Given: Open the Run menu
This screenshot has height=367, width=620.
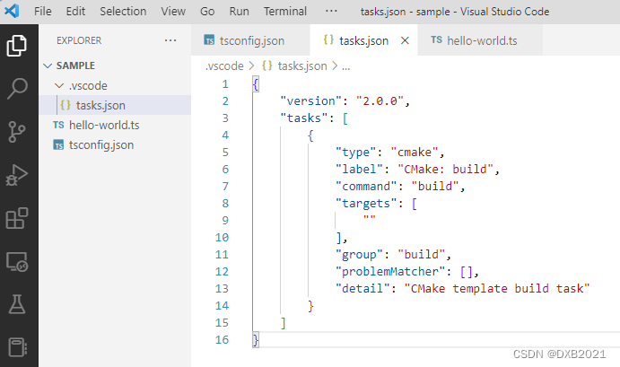Looking at the screenshot, I should pyautogui.click(x=240, y=11).
